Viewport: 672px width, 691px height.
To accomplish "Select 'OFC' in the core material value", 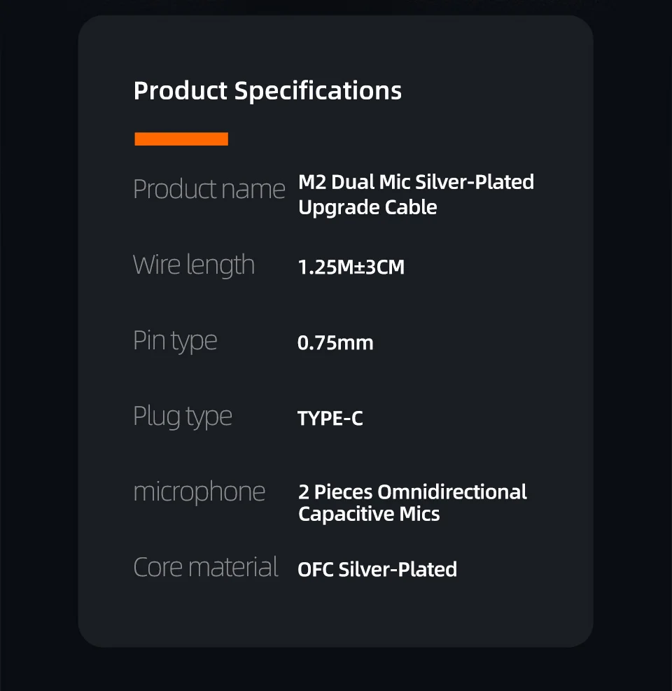I will pos(315,569).
